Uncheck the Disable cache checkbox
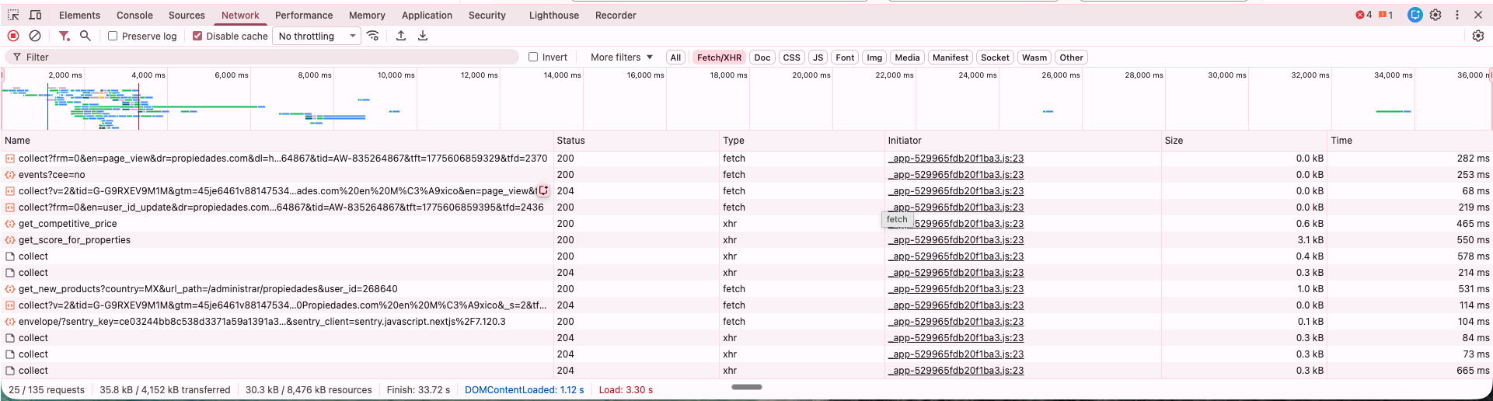 (x=197, y=36)
